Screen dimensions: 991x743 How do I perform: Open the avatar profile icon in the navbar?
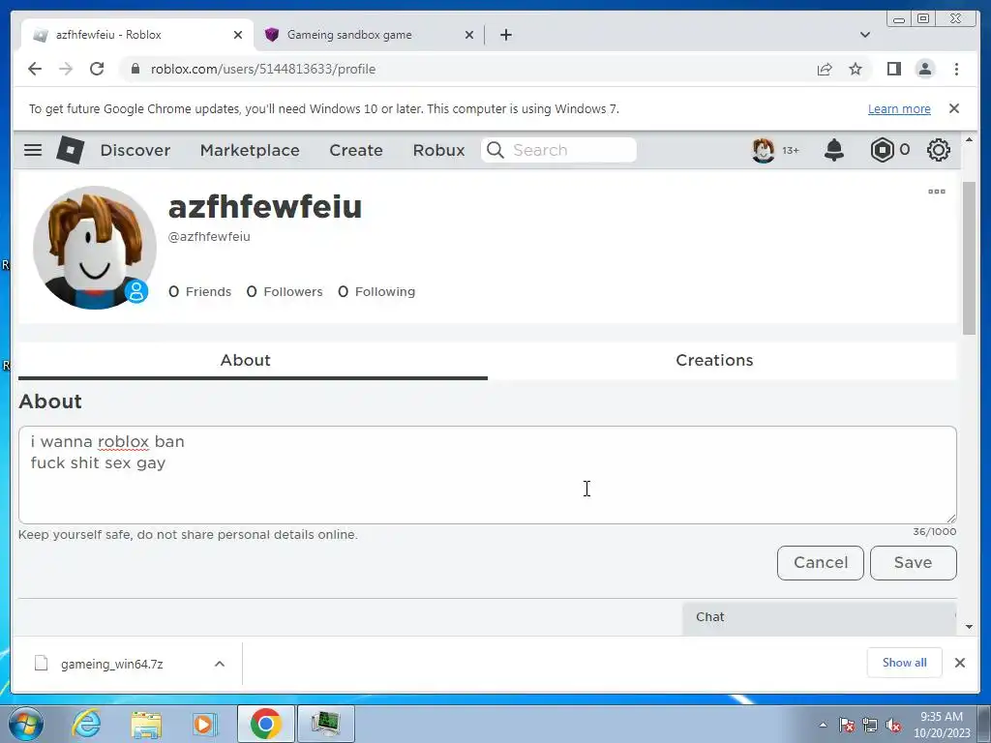pyautogui.click(x=763, y=150)
